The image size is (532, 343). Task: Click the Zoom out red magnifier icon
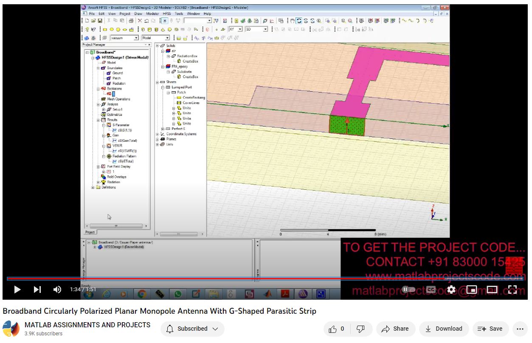point(350,21)
